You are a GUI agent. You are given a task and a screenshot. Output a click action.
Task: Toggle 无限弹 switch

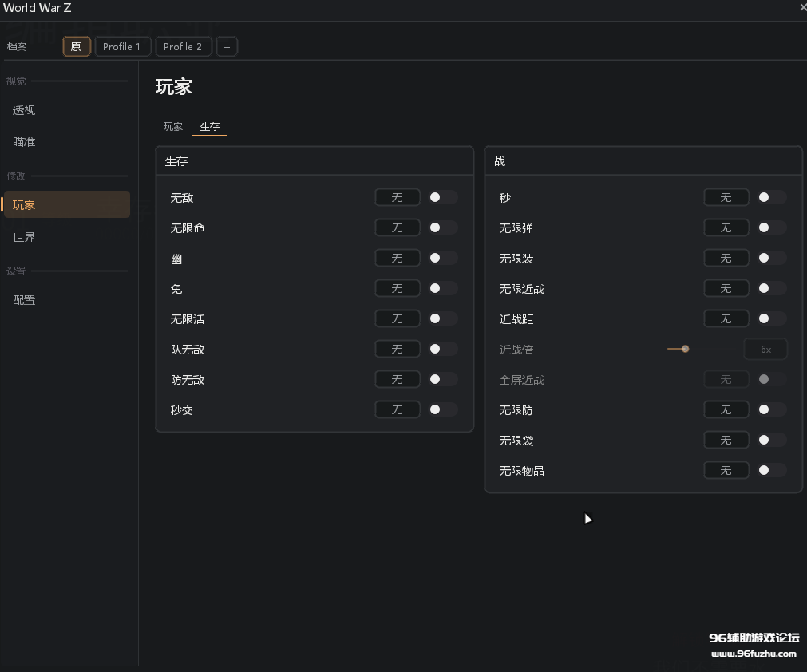coord(772,227)
